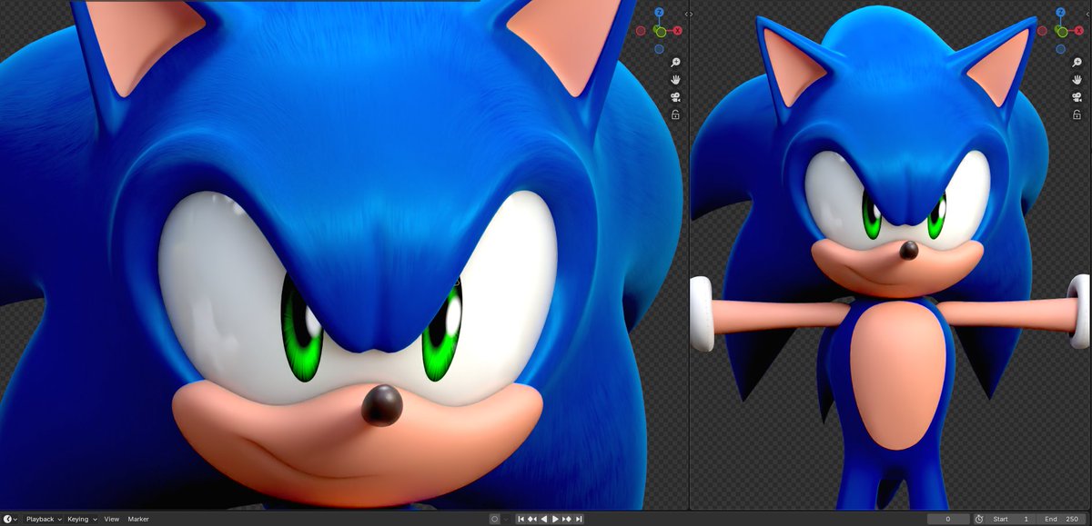Screen dimensions: 1092x526
Task: Expand right viewport sidebar arrow at edge
Action: point(1087,15)
